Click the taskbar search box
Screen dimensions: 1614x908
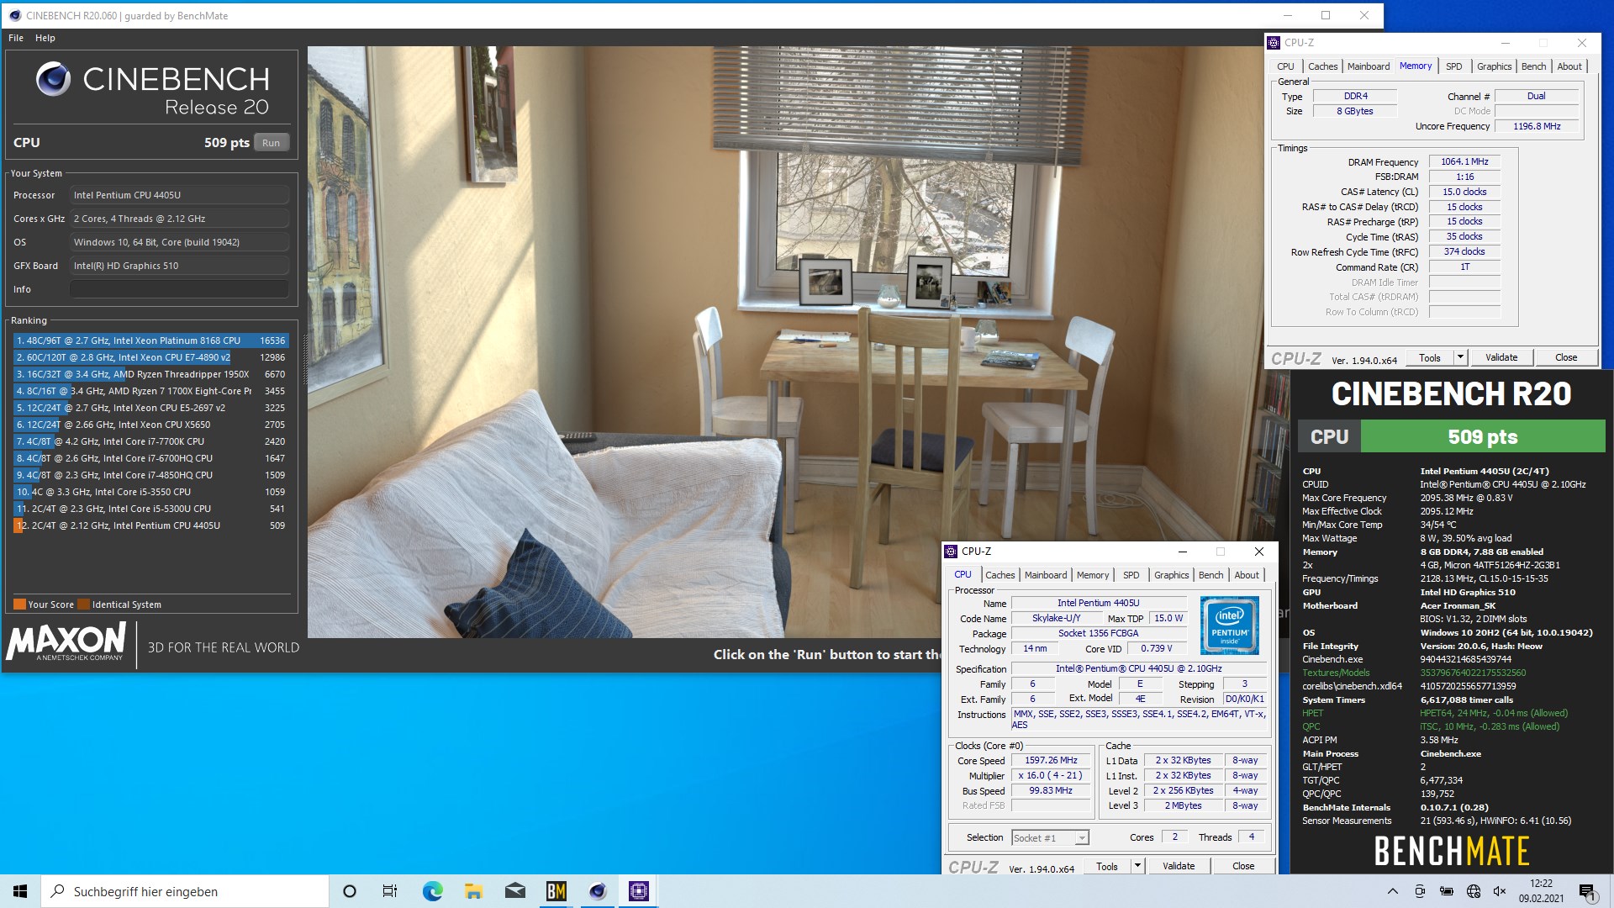tap(185, 891)
